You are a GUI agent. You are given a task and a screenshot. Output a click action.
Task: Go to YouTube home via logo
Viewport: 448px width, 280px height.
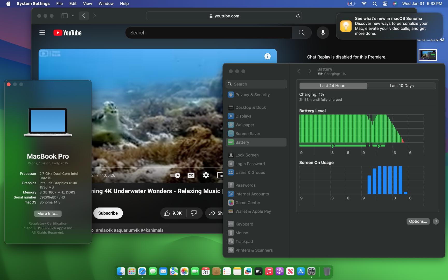[x=67, y=33]
